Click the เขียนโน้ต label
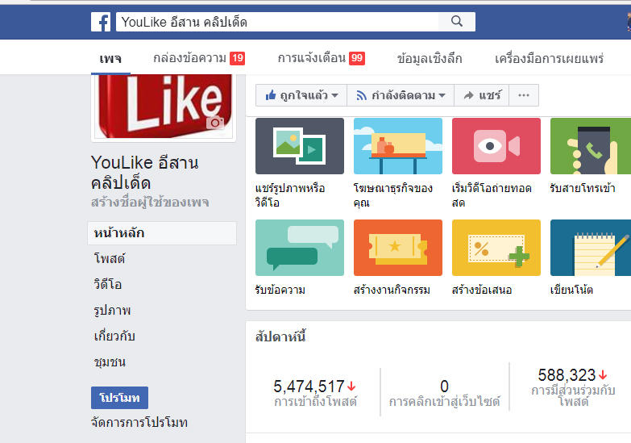The height and width of the screenshot is (443, 631). pos(571,290)
